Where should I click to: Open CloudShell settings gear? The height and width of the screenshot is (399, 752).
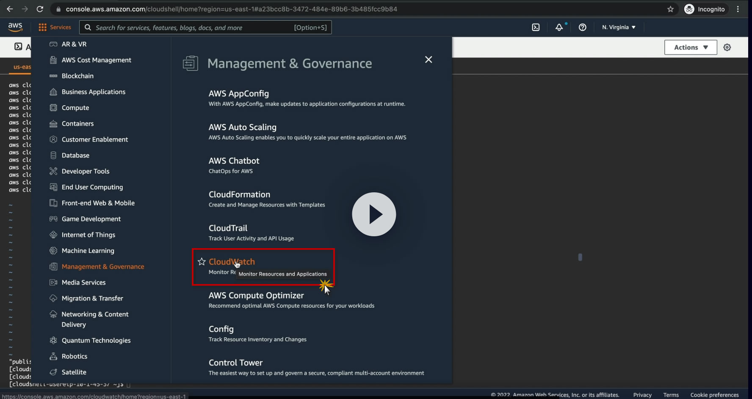727,47
